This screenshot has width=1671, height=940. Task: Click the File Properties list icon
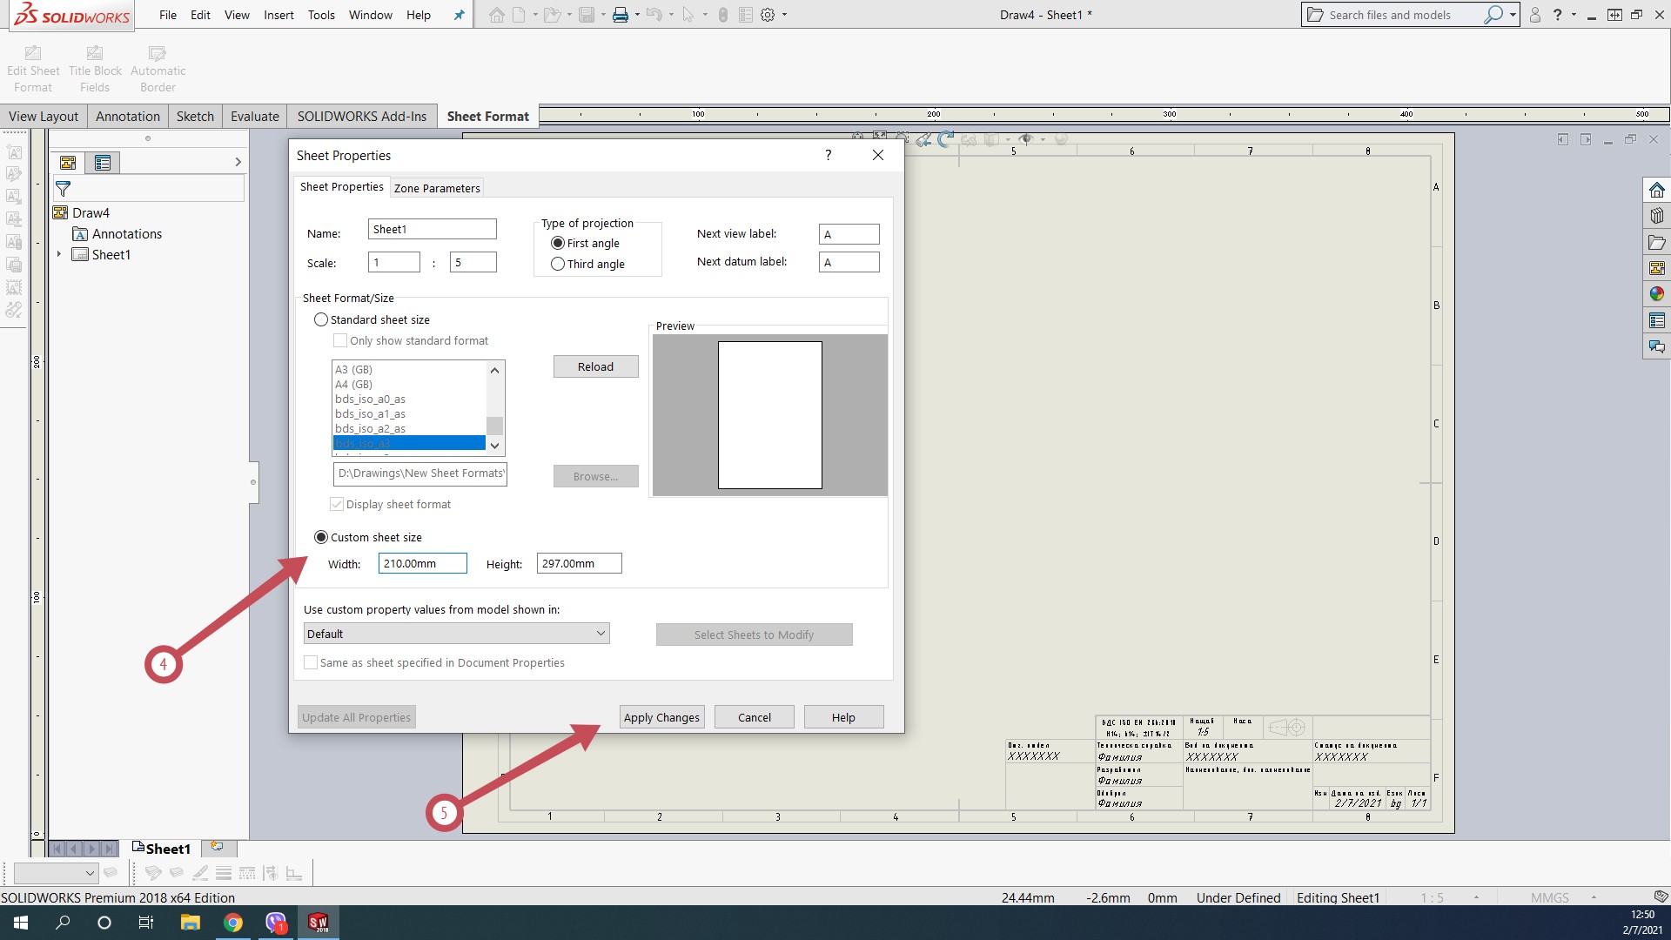pyautogui.click(x=745, y=15)
